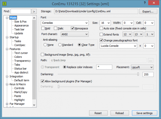Enable Auto size fixed console option
The image size is (161, 119).
click(x=101, y=28)
